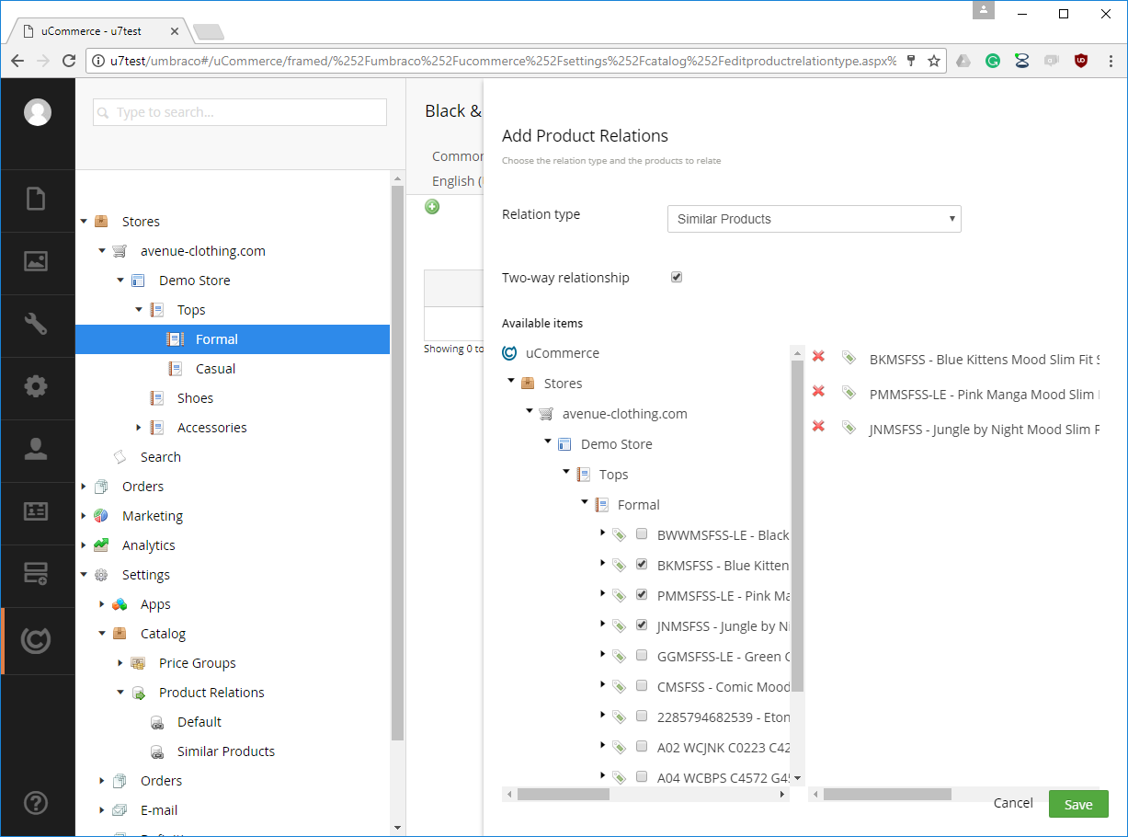The height and width of the screenshot is (837, 1128).
Task: Select the Casual category in the tree
Action: point(215,369)
